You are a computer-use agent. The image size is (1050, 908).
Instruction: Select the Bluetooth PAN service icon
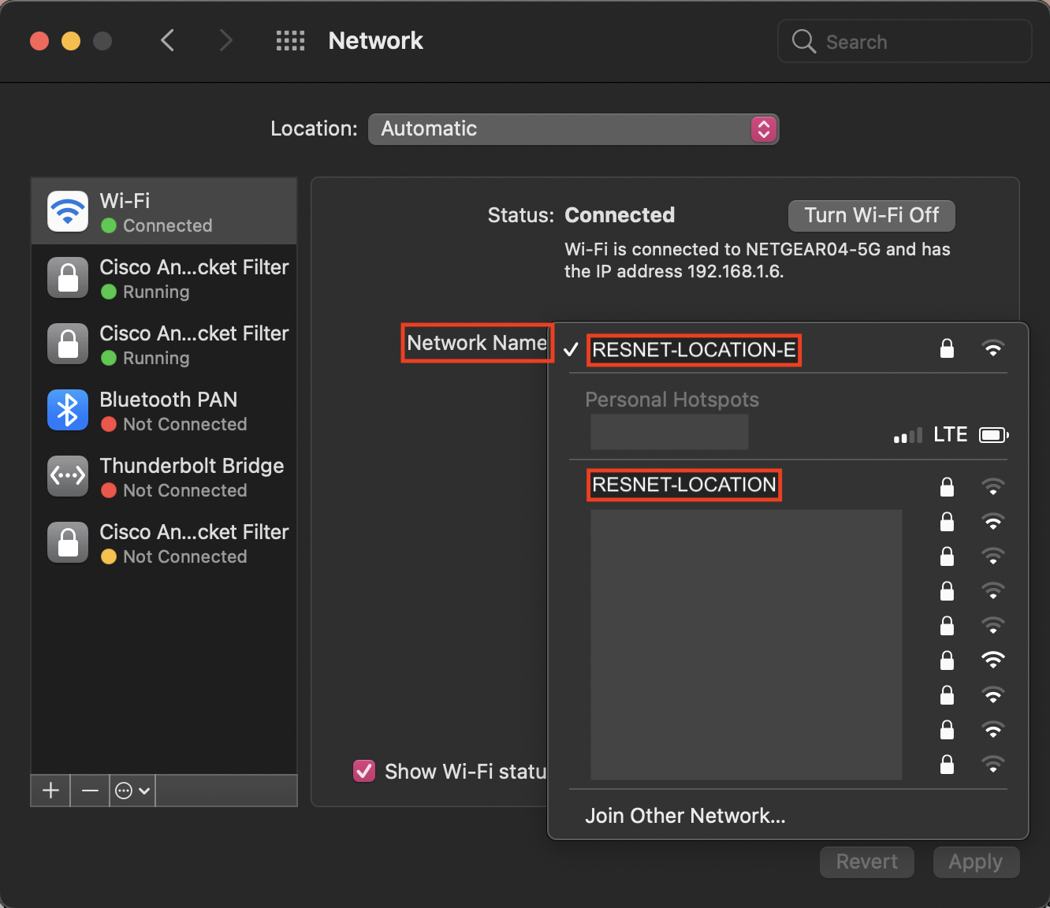68,411
